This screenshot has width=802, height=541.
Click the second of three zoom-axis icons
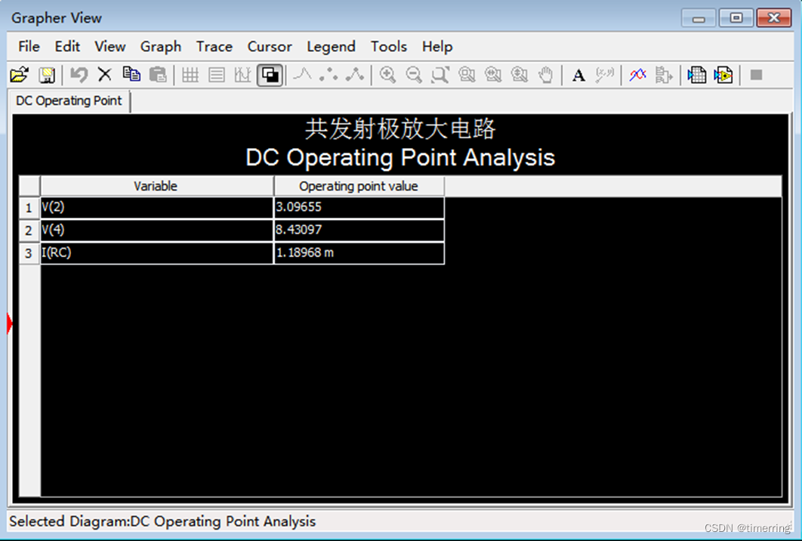493,76
